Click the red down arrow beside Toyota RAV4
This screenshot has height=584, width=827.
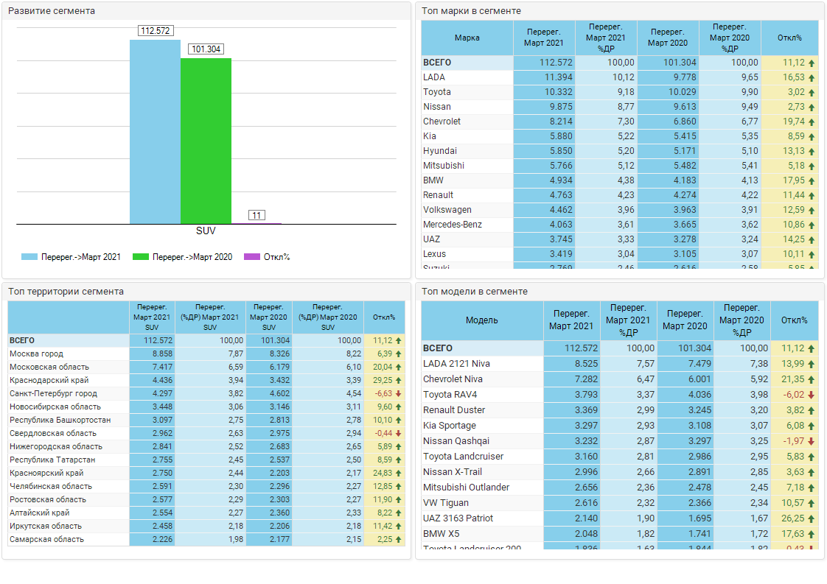point(812,395)
